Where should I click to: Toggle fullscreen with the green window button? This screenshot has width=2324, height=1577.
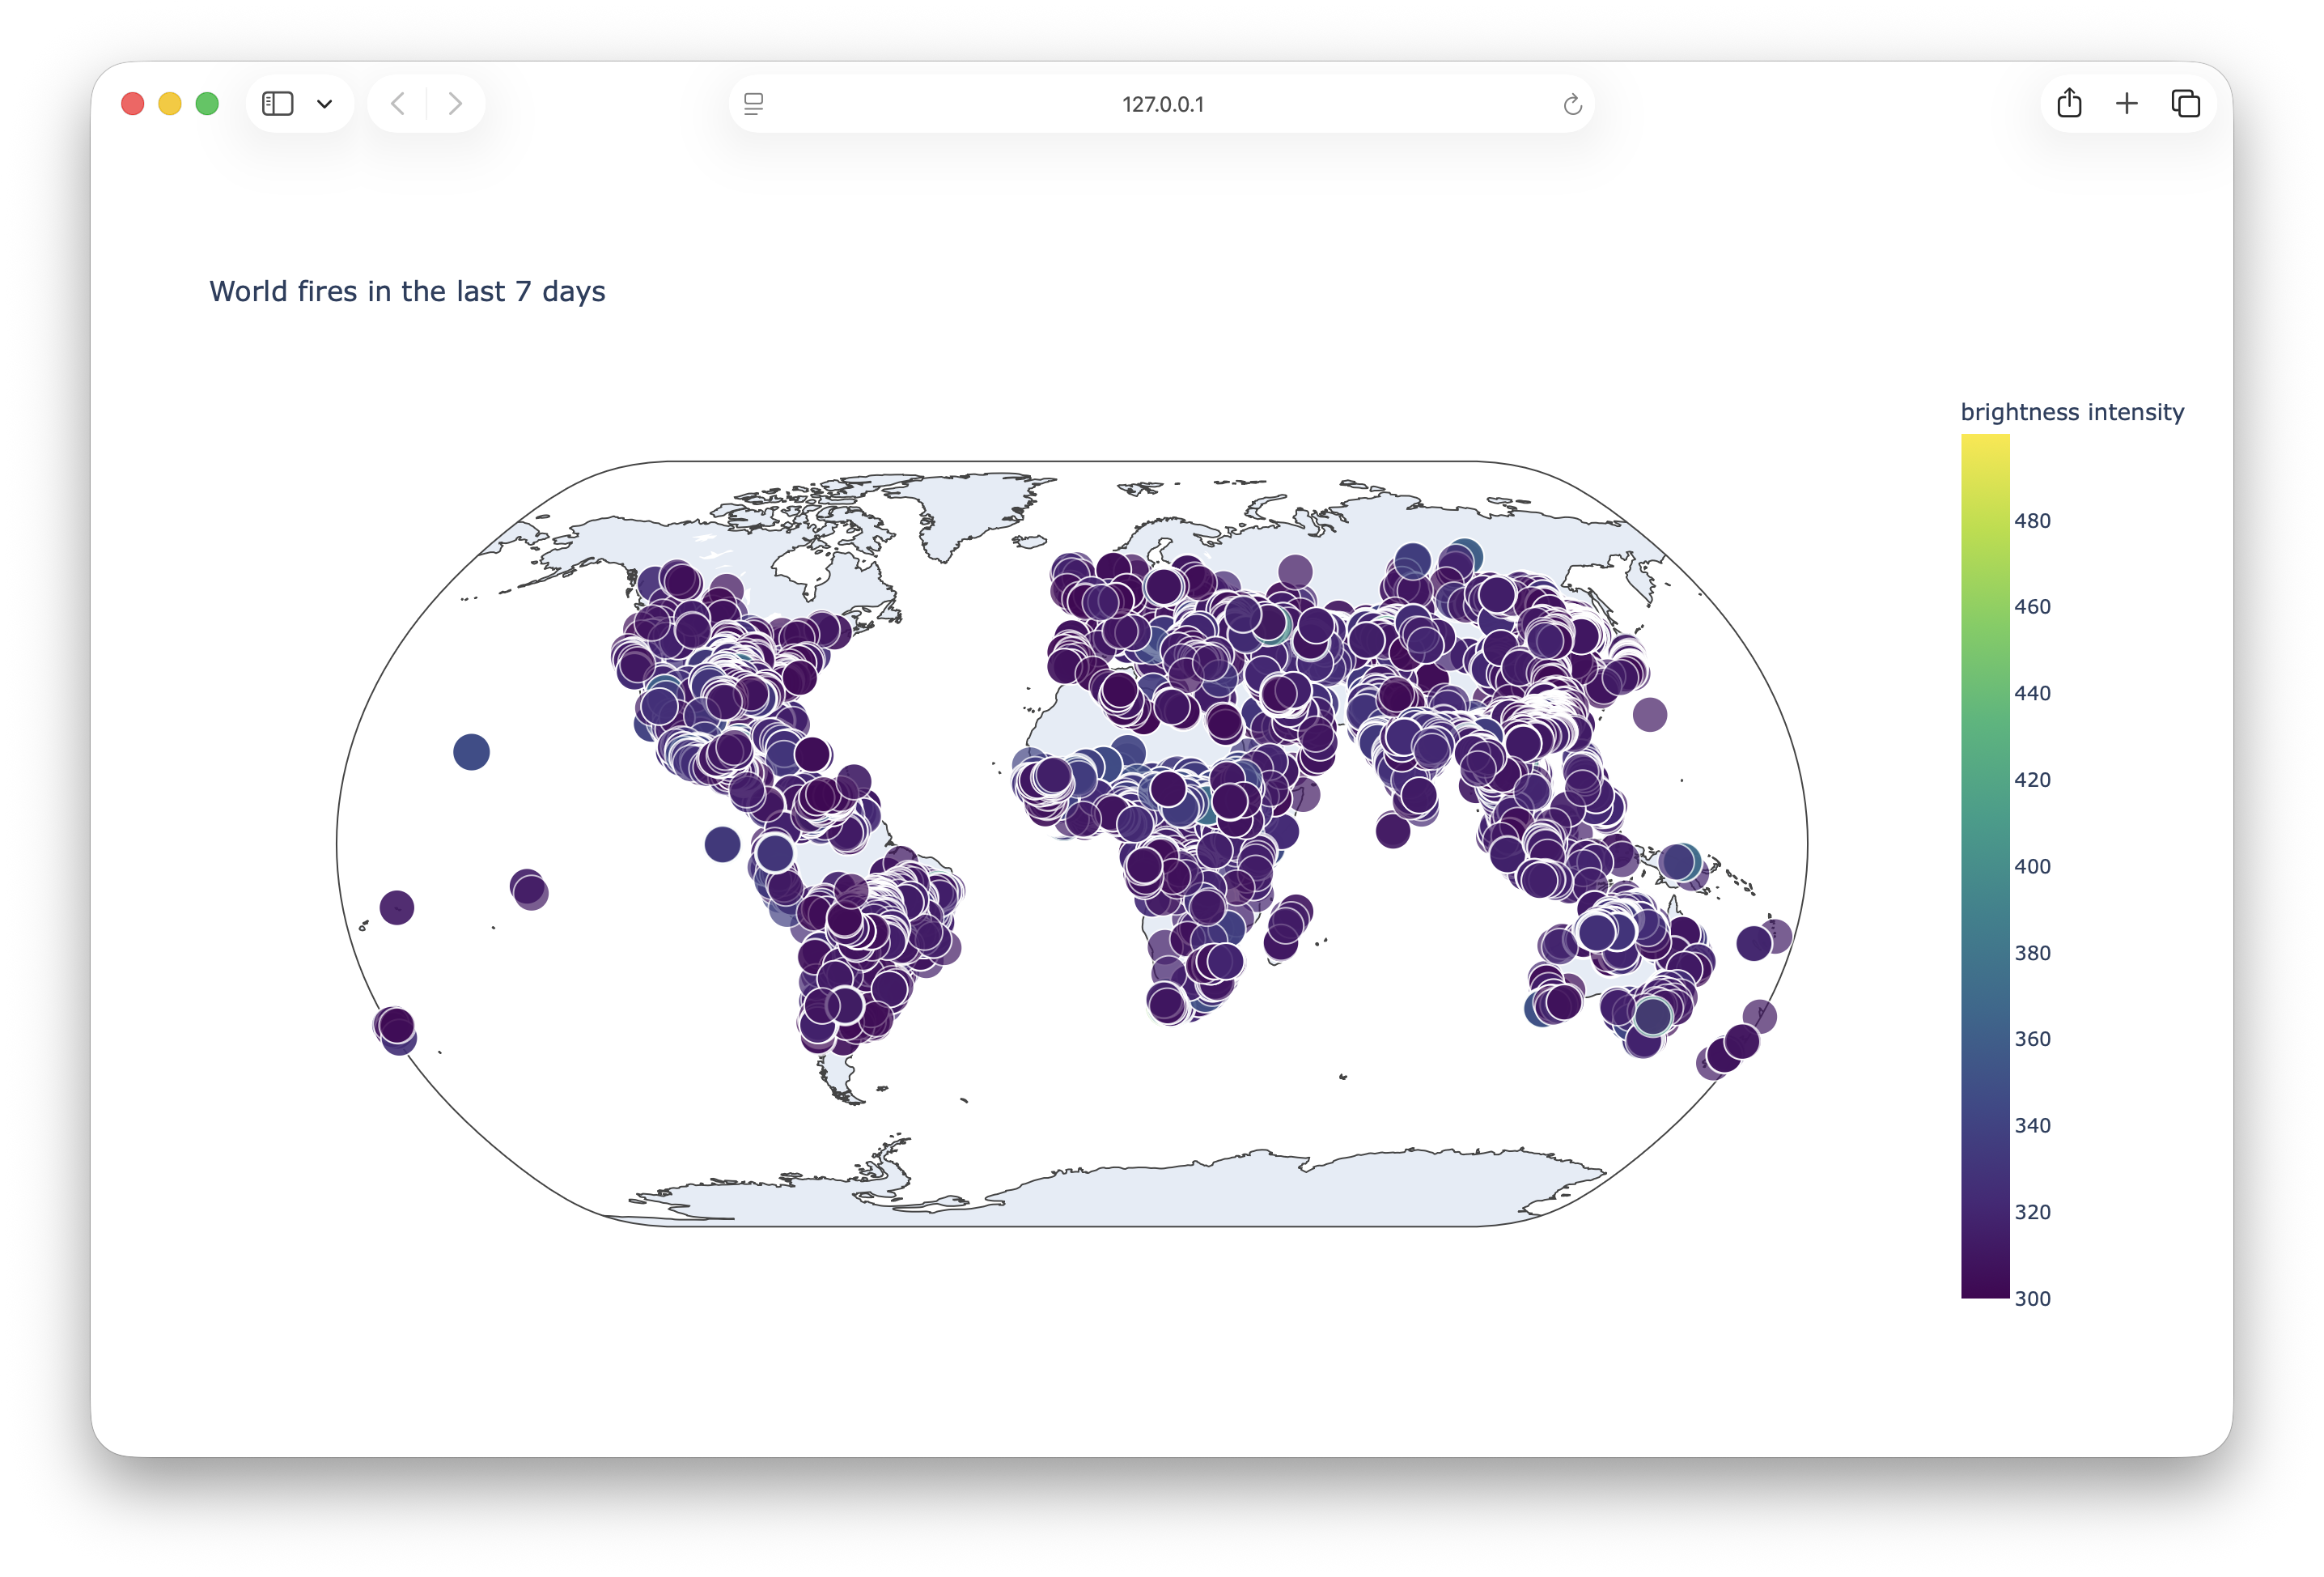click(207, 103)
